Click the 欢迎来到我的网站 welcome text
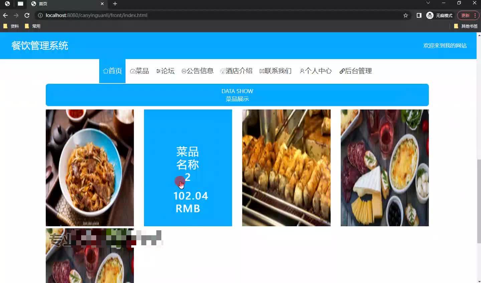The height and width of the screenshot is (283, 481). 445,45
